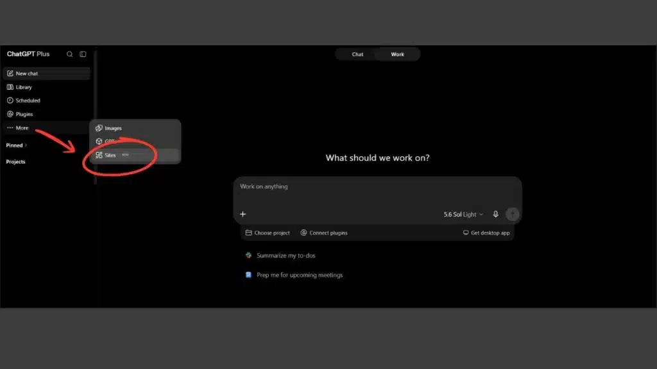Image resolution: width=657 pixels, height=369 pixels.
Task: Focus the Work on anything prompt field
Action: [x=377, y=186]
